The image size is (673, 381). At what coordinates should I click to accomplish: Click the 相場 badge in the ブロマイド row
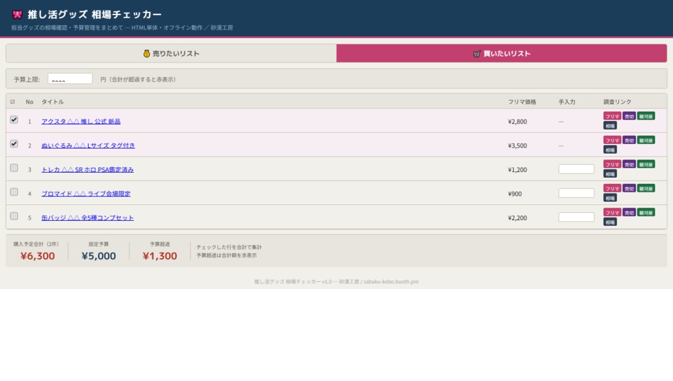610,198
